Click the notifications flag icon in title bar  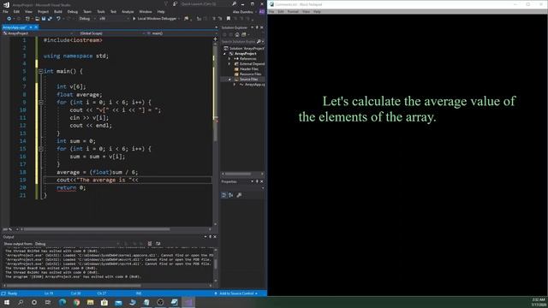[x=166, y=3]
